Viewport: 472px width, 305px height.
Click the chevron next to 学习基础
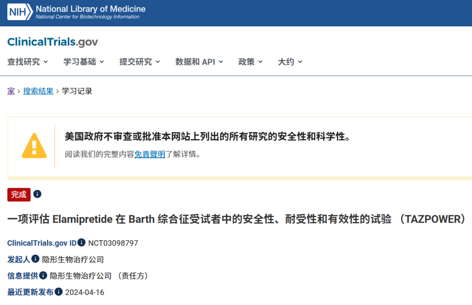click(102, 62)
